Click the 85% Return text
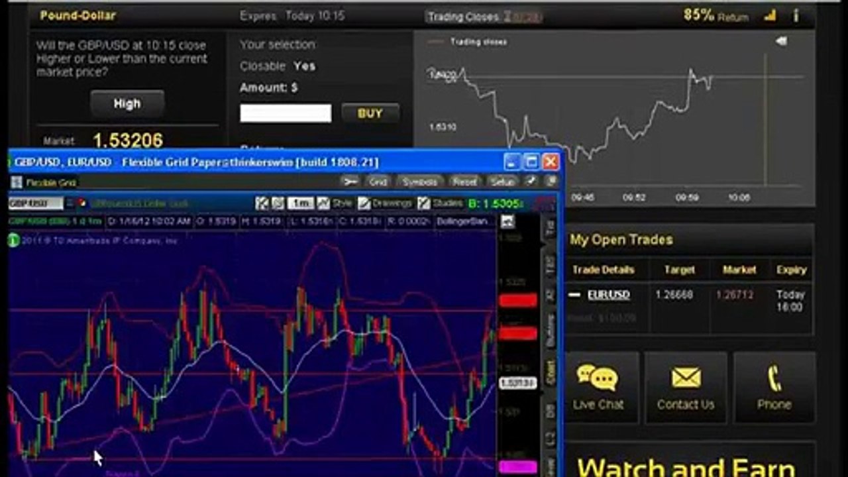848x477 pixels. (716, 15)
